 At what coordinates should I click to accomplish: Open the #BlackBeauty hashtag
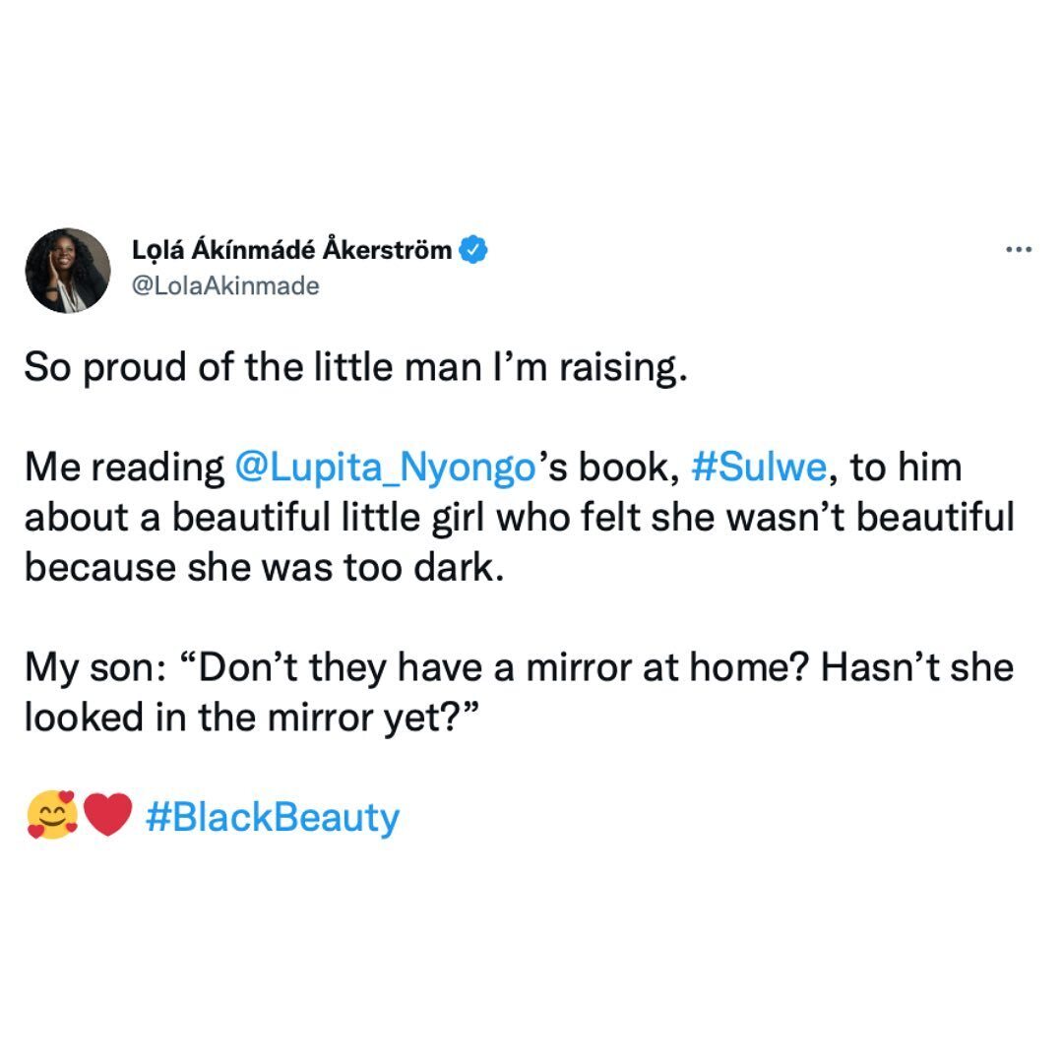(273, 817)
